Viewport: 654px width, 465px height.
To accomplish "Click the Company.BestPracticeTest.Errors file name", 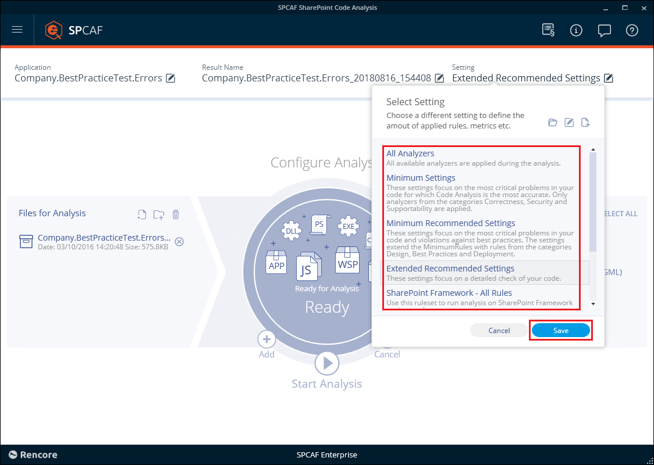I will (104, 238).
